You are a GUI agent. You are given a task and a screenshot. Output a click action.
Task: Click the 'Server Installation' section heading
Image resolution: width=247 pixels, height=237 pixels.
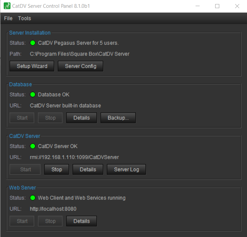(30, 33)
